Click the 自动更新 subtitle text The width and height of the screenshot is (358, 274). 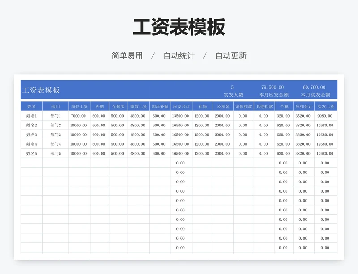coord(231,56)
